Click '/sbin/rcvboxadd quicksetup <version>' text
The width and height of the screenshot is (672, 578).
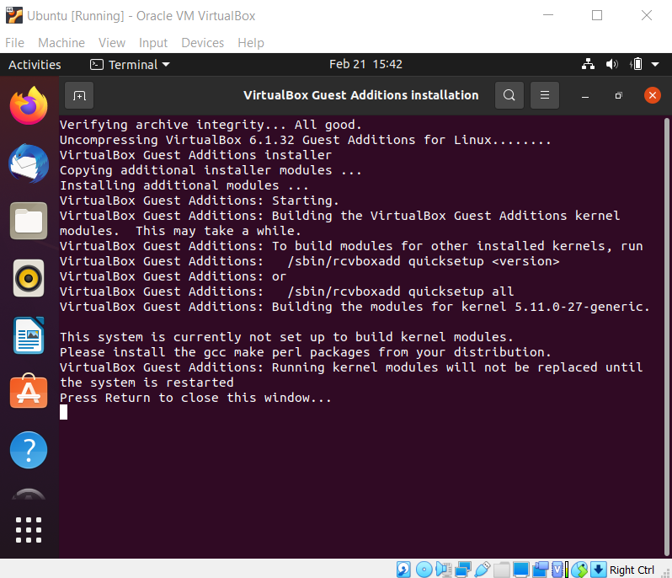pos(424,261)
